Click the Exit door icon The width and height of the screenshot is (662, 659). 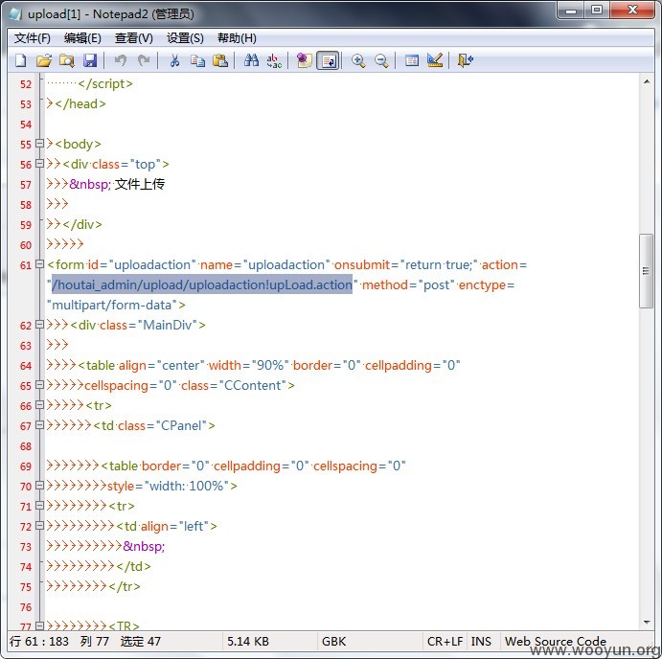click(466, 60)
